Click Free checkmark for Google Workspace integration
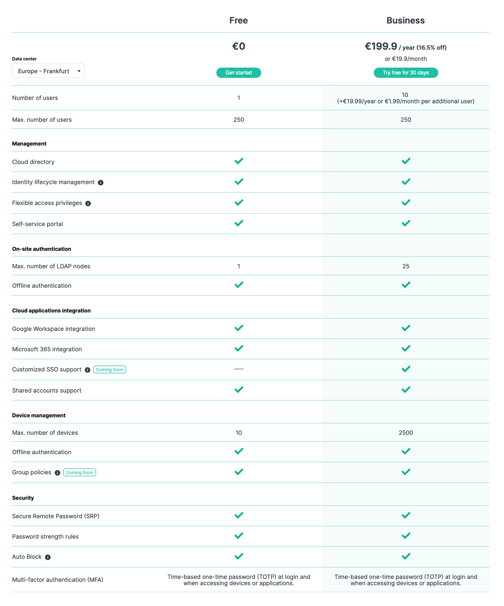504x606 pixels. point(239,328)
